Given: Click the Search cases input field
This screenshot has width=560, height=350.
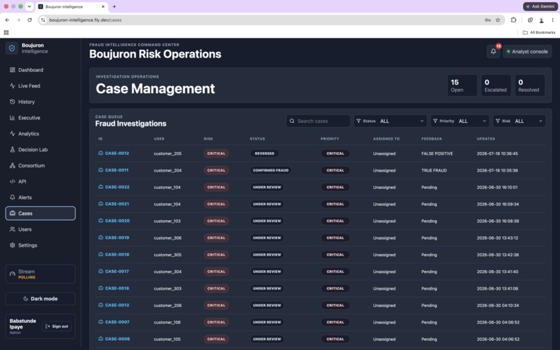Looking at the screenshot, I should 318,121.
